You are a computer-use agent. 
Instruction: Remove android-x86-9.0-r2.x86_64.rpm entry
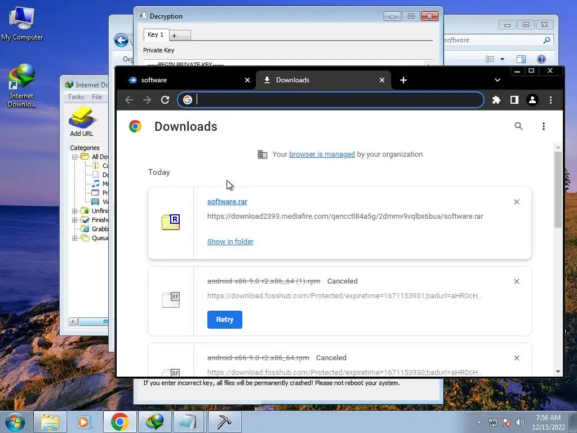tap(517, 358)
